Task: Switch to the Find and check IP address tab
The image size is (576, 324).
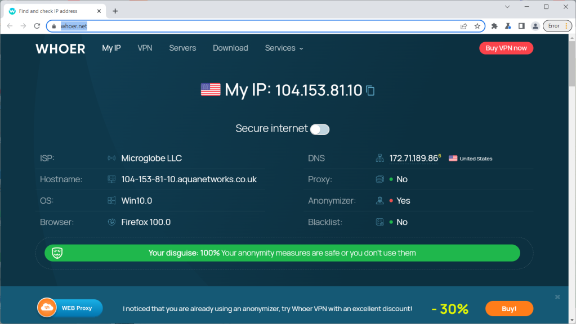Action: point(55,11)
